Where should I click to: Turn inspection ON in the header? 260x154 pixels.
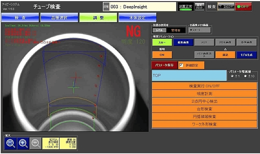pos(226,6)
